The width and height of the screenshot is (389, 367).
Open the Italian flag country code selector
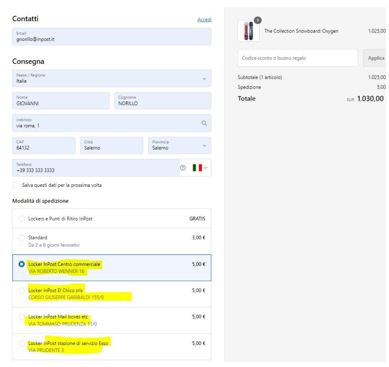(x=200, y=168)
